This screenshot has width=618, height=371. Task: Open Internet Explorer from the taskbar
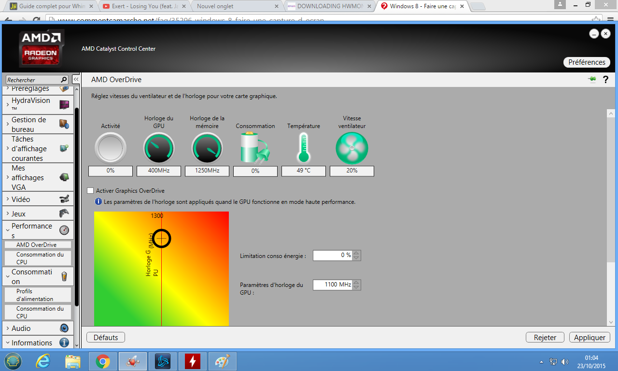43,361
